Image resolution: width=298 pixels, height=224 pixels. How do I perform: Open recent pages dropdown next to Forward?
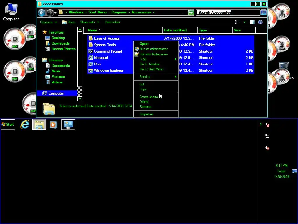(55, 13)
